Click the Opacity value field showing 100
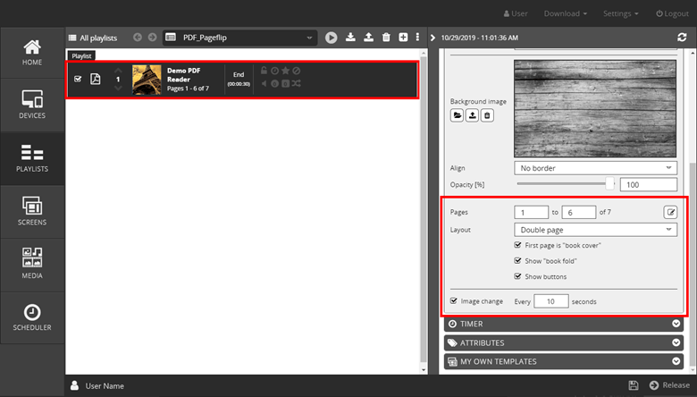697x397 pixels. click(x=649, y=184)
